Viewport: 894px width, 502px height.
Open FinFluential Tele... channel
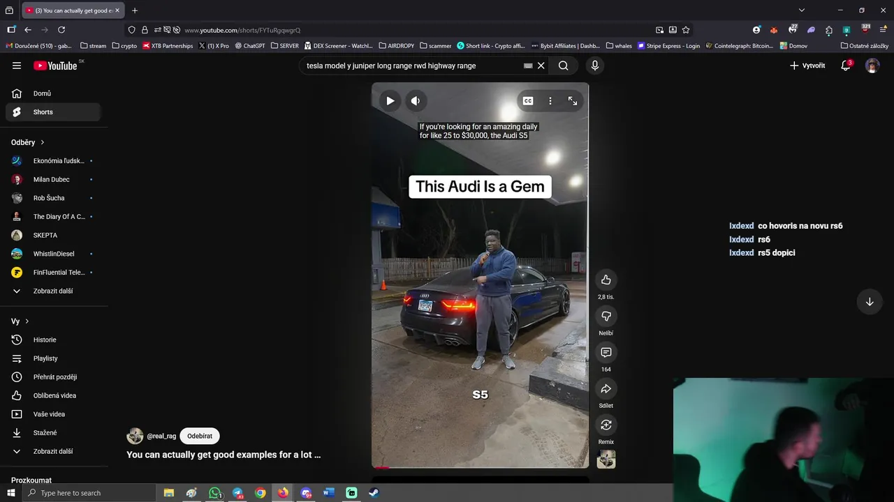(x=53, y=273)
